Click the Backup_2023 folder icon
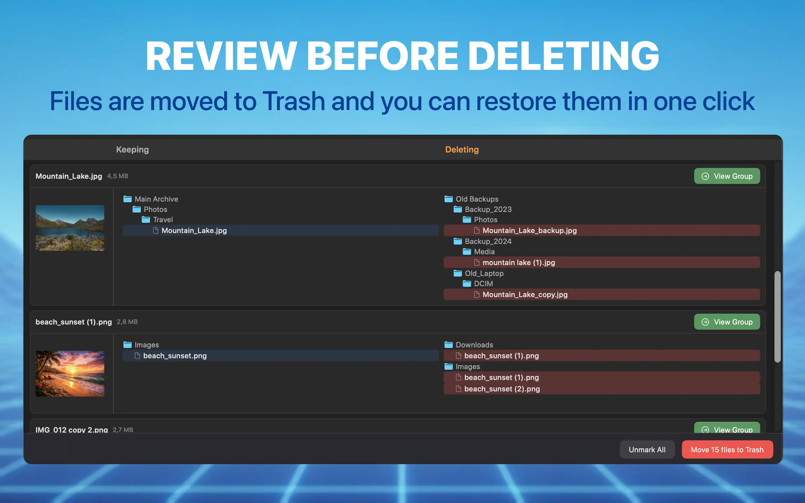The width and height of the screenshot is (805, 503). (458, 209)
